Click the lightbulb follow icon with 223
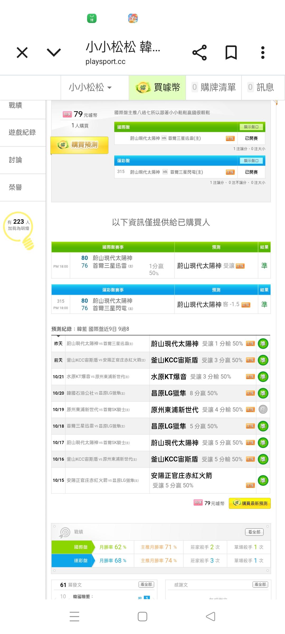This screenshot has width=285, height=634. click(18, 229)
